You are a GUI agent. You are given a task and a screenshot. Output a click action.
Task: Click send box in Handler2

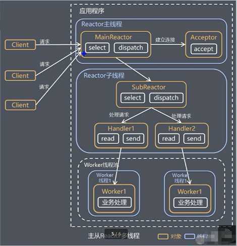tap(194, 138)
